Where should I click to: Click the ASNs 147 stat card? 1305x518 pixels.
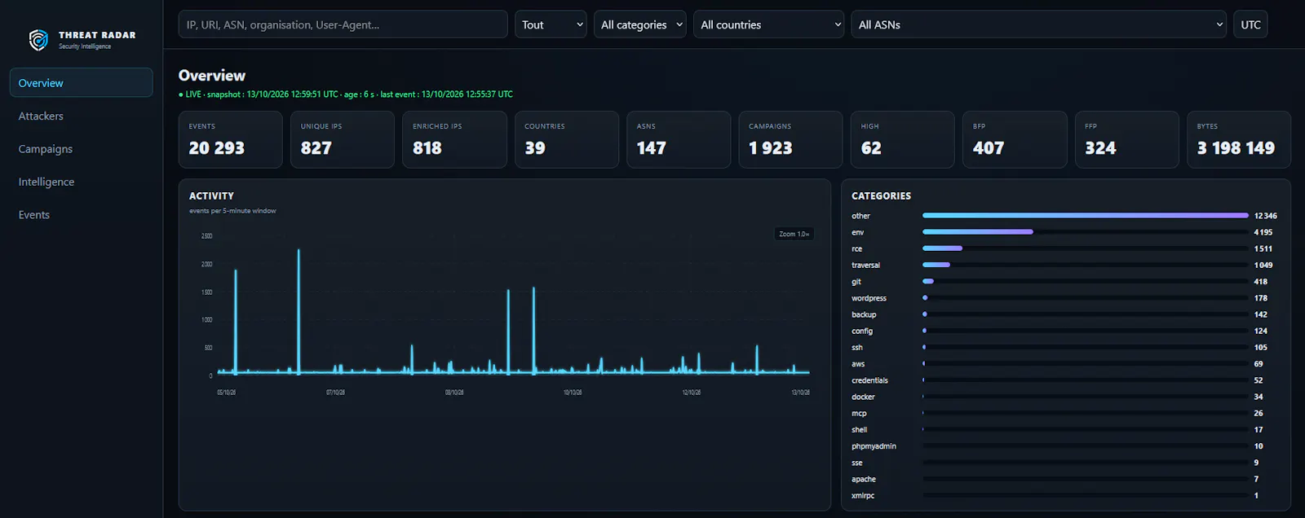[679, 139]
